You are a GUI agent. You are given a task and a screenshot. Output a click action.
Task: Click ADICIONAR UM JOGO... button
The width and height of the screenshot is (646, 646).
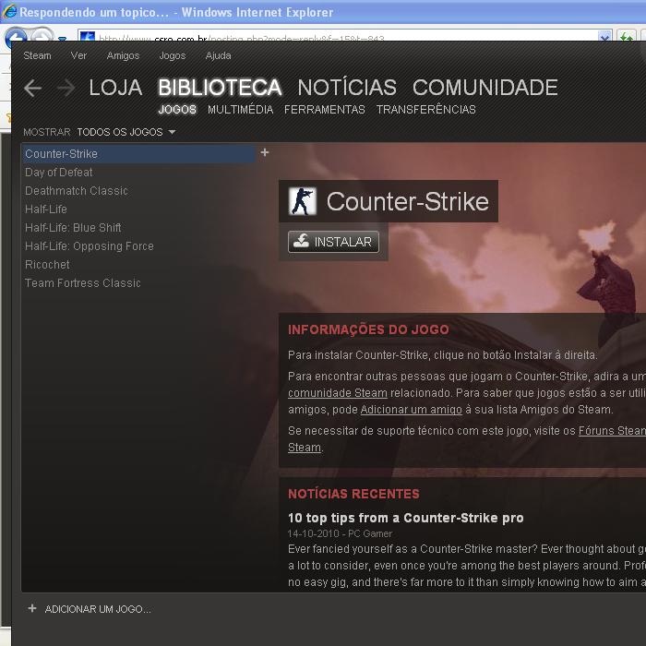(x=90, y=608)
